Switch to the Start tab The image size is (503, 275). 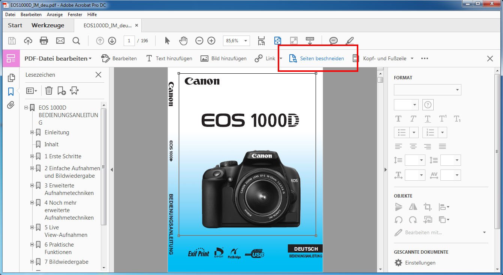click(15, 25)
